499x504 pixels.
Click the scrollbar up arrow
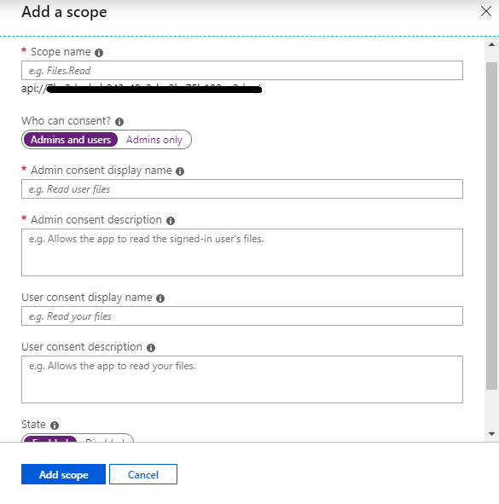[491, 44]
